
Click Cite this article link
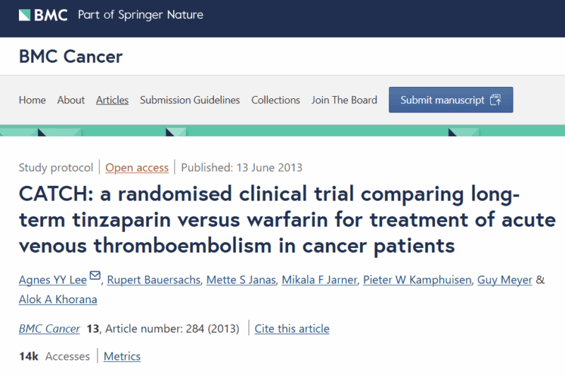click(292, 329)
